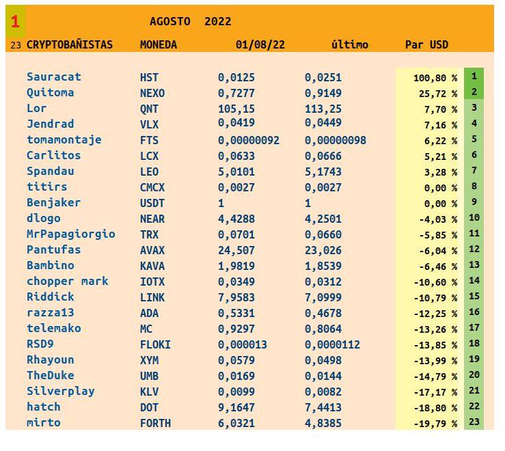
Task: Click dark green rank 1 badge
Action: [x=474, y=77]
